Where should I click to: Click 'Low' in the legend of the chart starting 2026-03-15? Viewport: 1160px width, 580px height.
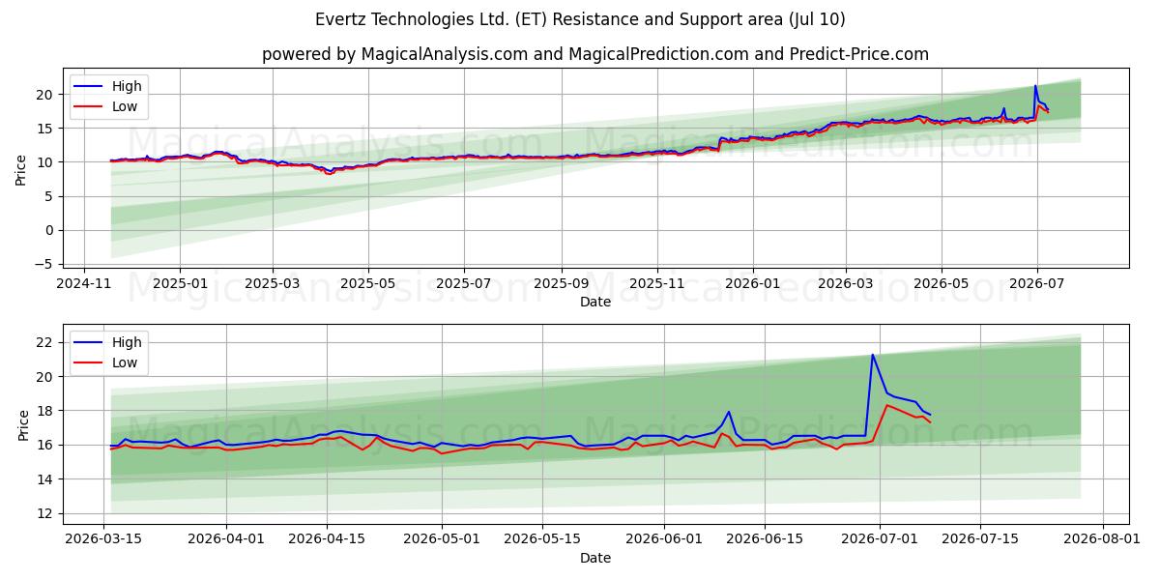(125, 362)
